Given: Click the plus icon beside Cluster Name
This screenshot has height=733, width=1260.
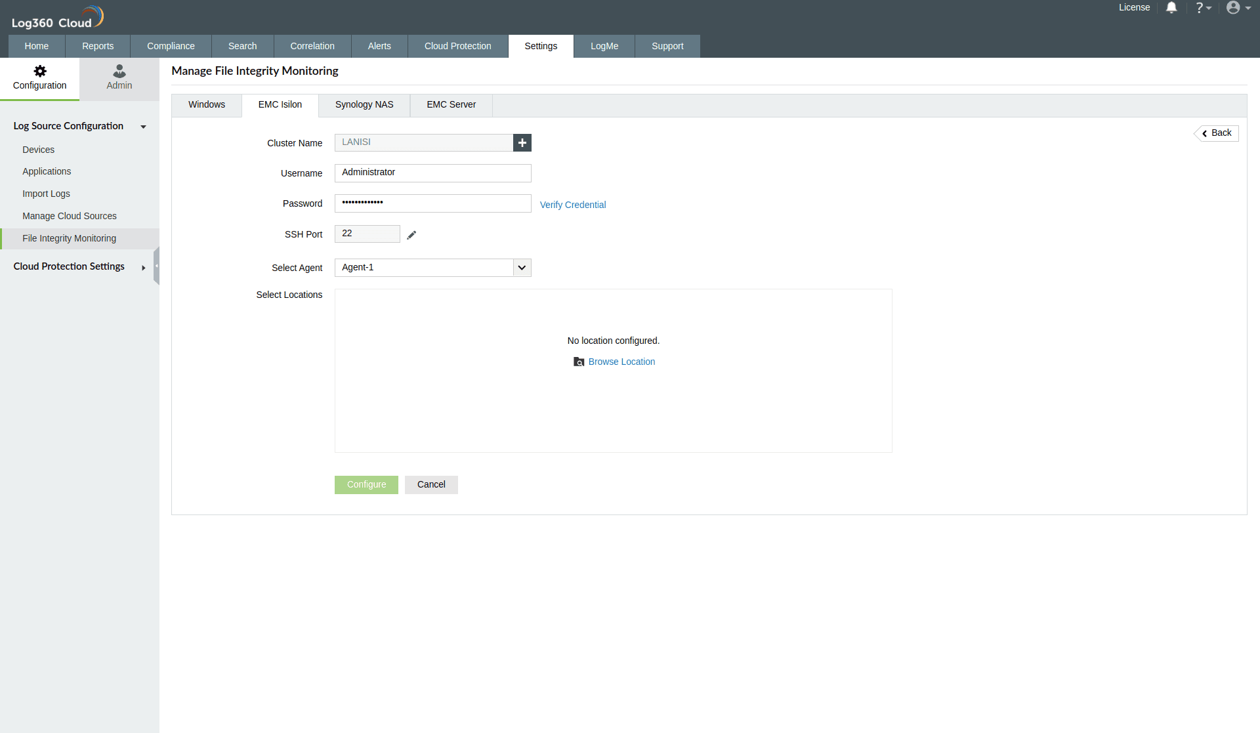Looking at the screenshot, I should click(x=522, y=142).
